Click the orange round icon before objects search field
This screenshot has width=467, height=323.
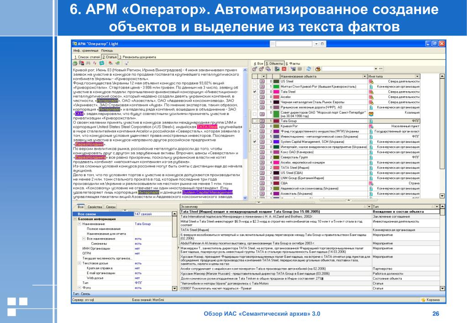tap(318, 69)
